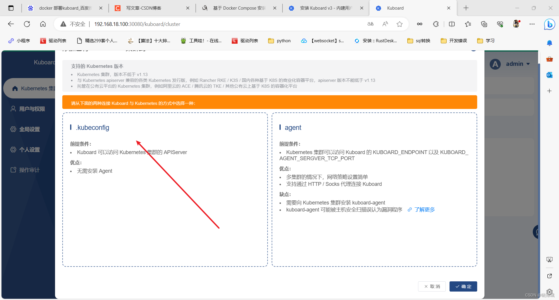Open the tools briefcase sidebar icon

[x=549, y=59]
